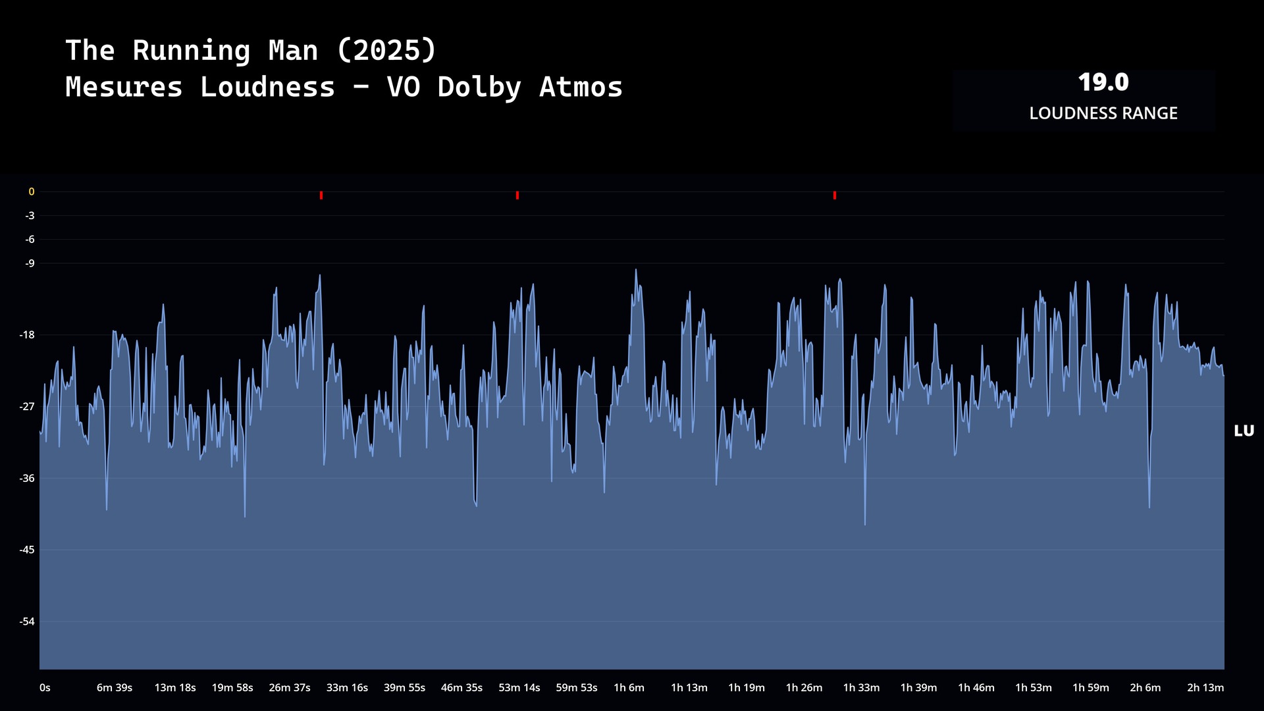This screenshot has width=1264, height=711.
Task: Click the 1h 33m time label
Action: (861, 688)
